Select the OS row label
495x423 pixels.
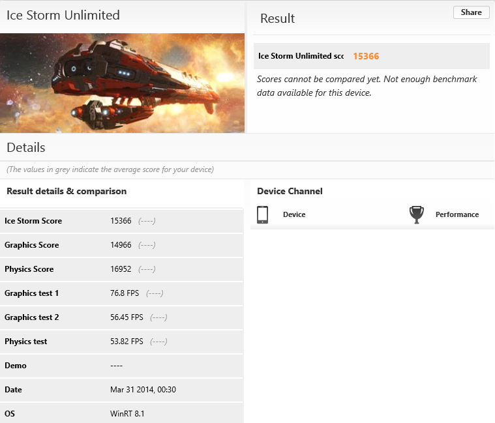(x=10, y=413)
